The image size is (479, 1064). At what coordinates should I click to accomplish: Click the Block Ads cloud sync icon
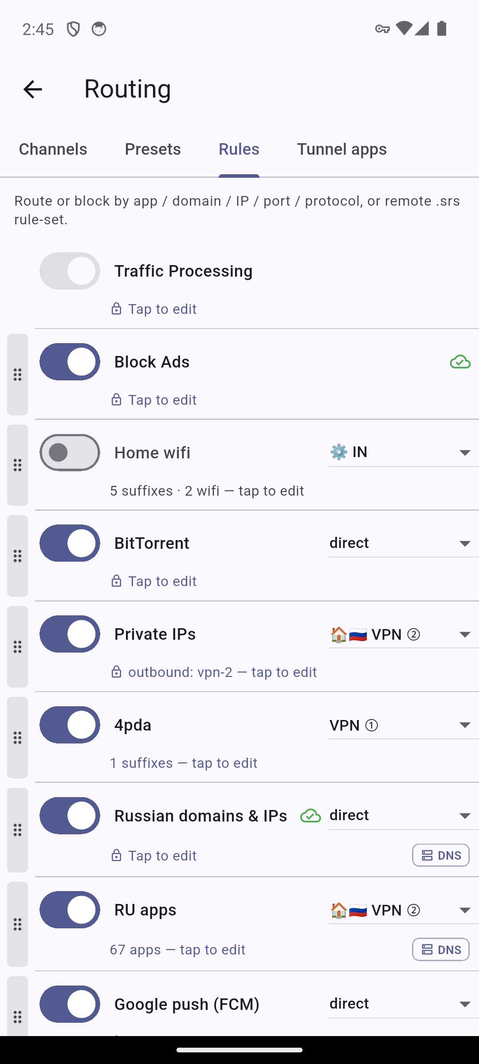(x=460, y=362)
